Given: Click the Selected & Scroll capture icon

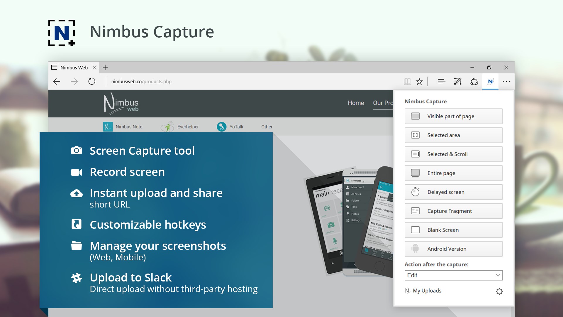Looking at the screenshot, I should pyautogui.click(x=416, y=154).
